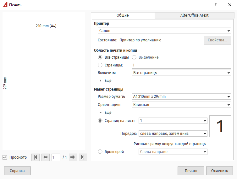Click the AlterOffice logo in title bar

click(5, 5)
